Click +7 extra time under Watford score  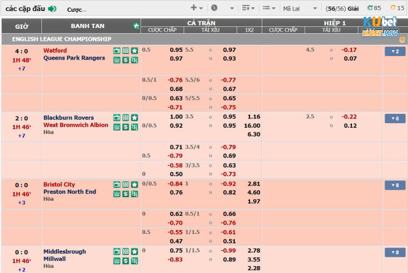[22, 69]
